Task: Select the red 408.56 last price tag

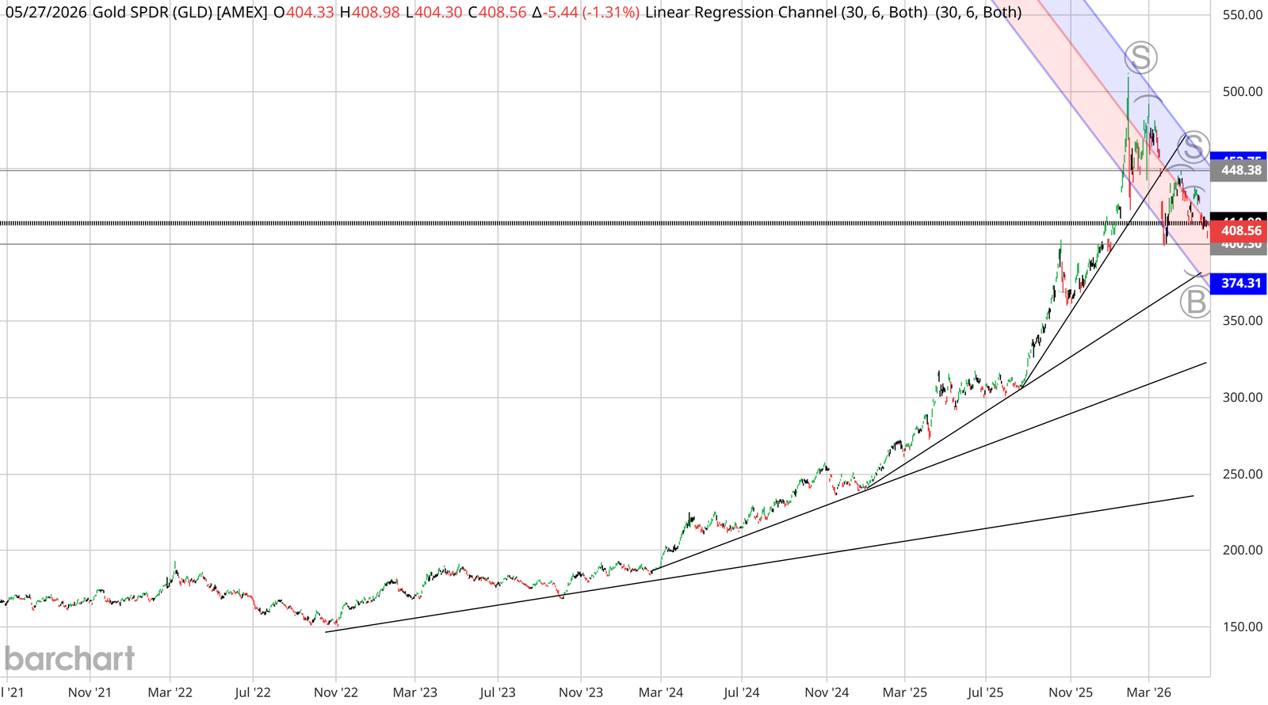Action: click(1239, 231)
